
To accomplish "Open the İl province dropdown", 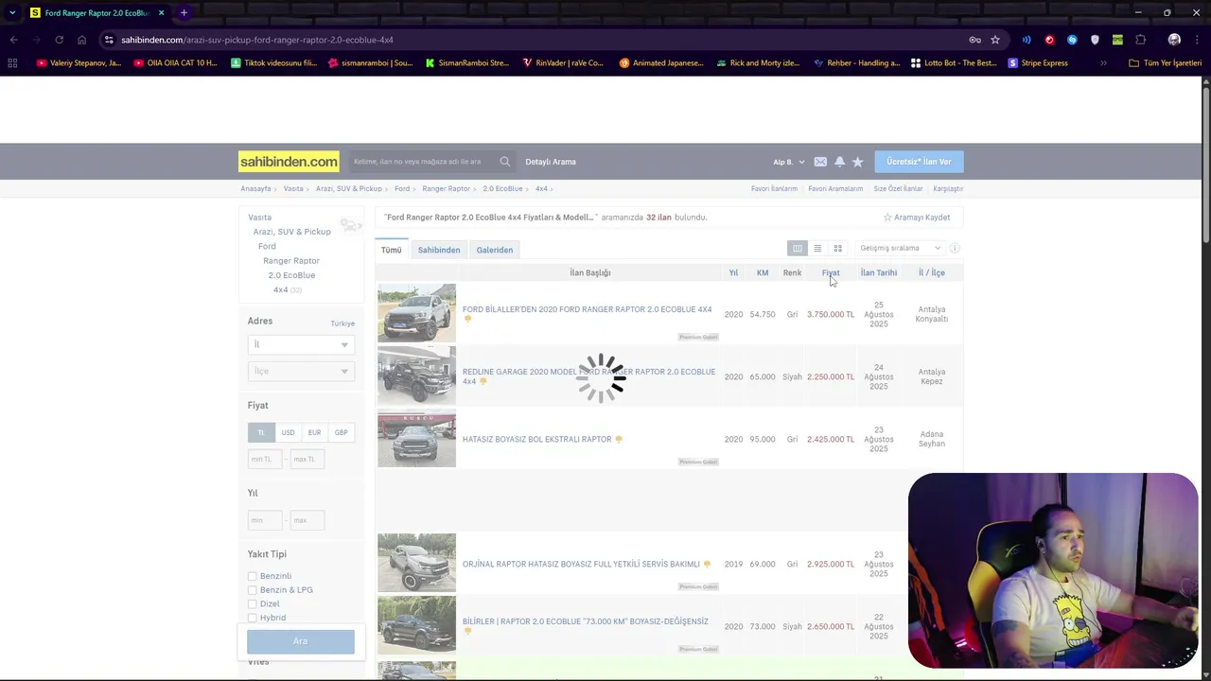I will [x=301, y=344].
